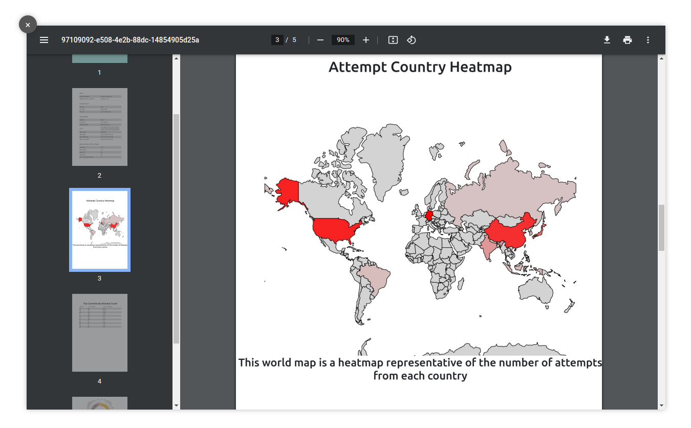Close the PDF preview overlay
The image size is (691, 428).
click(28, 25)
